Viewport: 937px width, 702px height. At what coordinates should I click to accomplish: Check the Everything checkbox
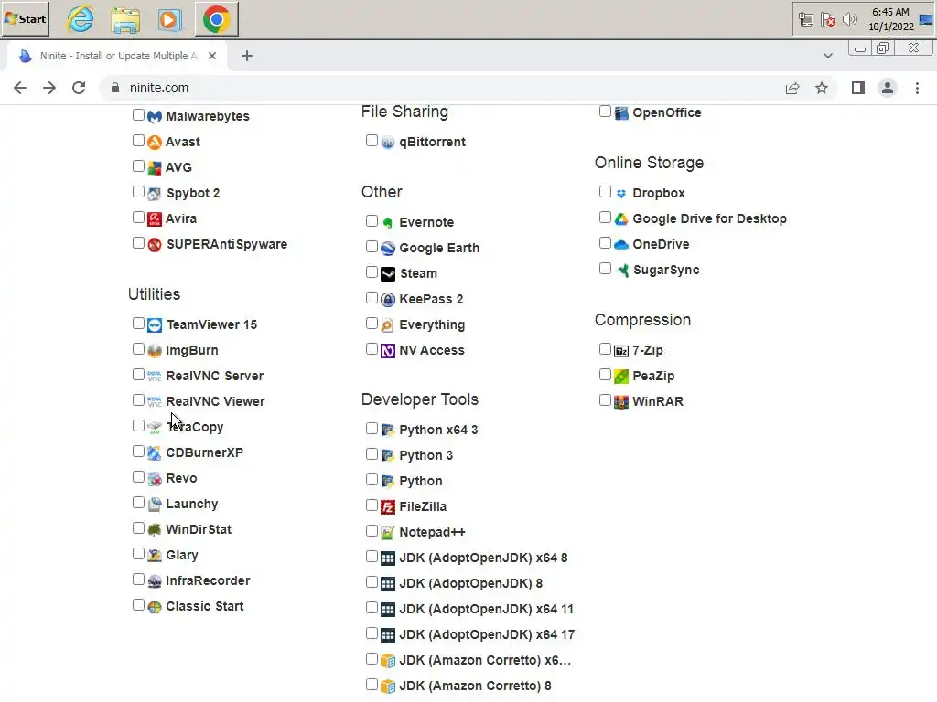372,324
